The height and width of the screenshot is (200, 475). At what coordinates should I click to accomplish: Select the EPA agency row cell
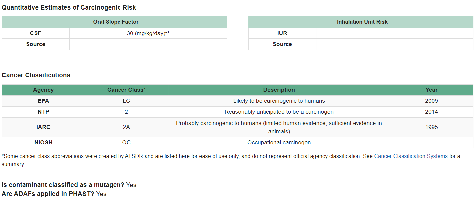pos(43,101)
